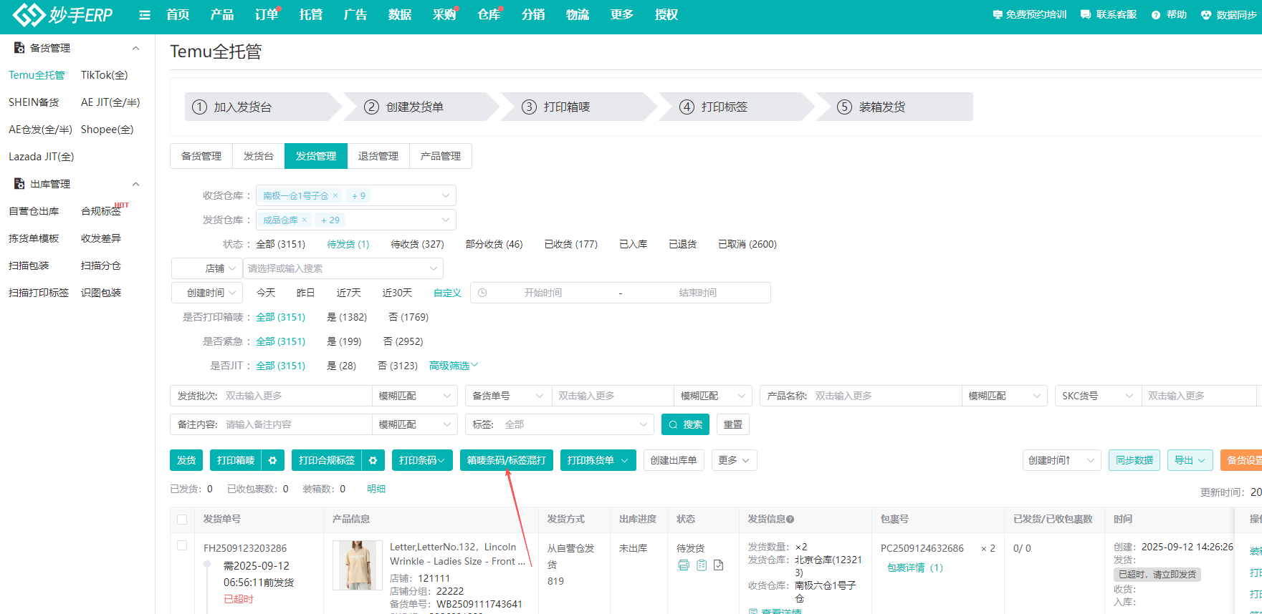Collapse the 备货管理 sidebar section
The width and height of the screenshot is (1262, 614).
click(135, 48)
